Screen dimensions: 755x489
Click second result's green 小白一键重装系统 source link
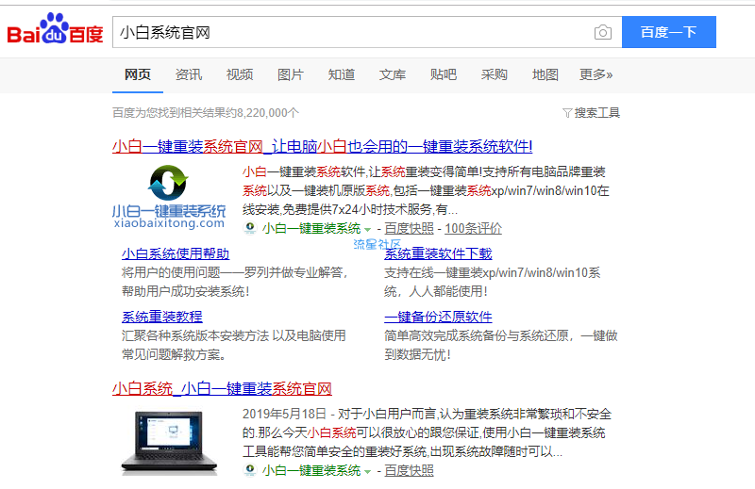point(311,471)
